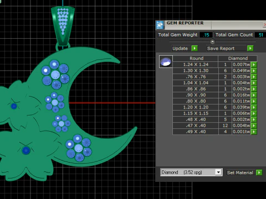
Task: Click the count cell showing 12
Action: (x=225, y=125)
